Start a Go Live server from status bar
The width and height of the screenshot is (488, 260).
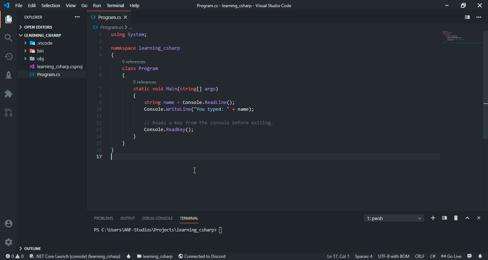pos(451,256)
